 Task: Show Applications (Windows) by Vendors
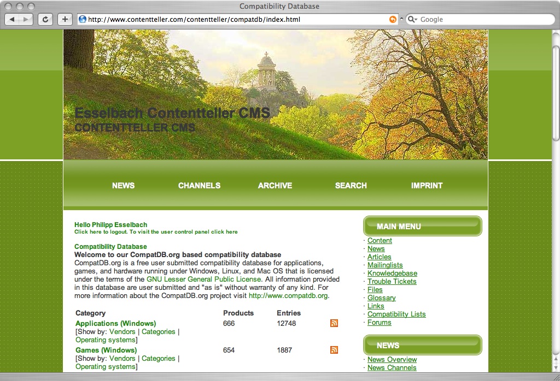pyautogui.click(x=122, y=332)
